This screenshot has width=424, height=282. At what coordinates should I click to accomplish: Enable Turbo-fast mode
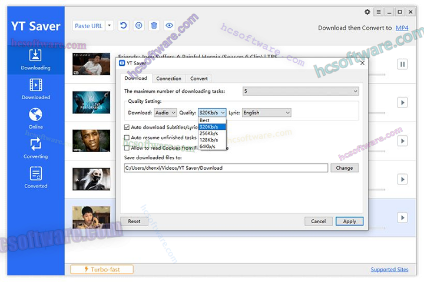click(102, 269)
